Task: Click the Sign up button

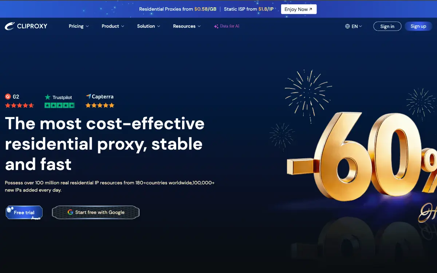Action: [x=418, y=26]
